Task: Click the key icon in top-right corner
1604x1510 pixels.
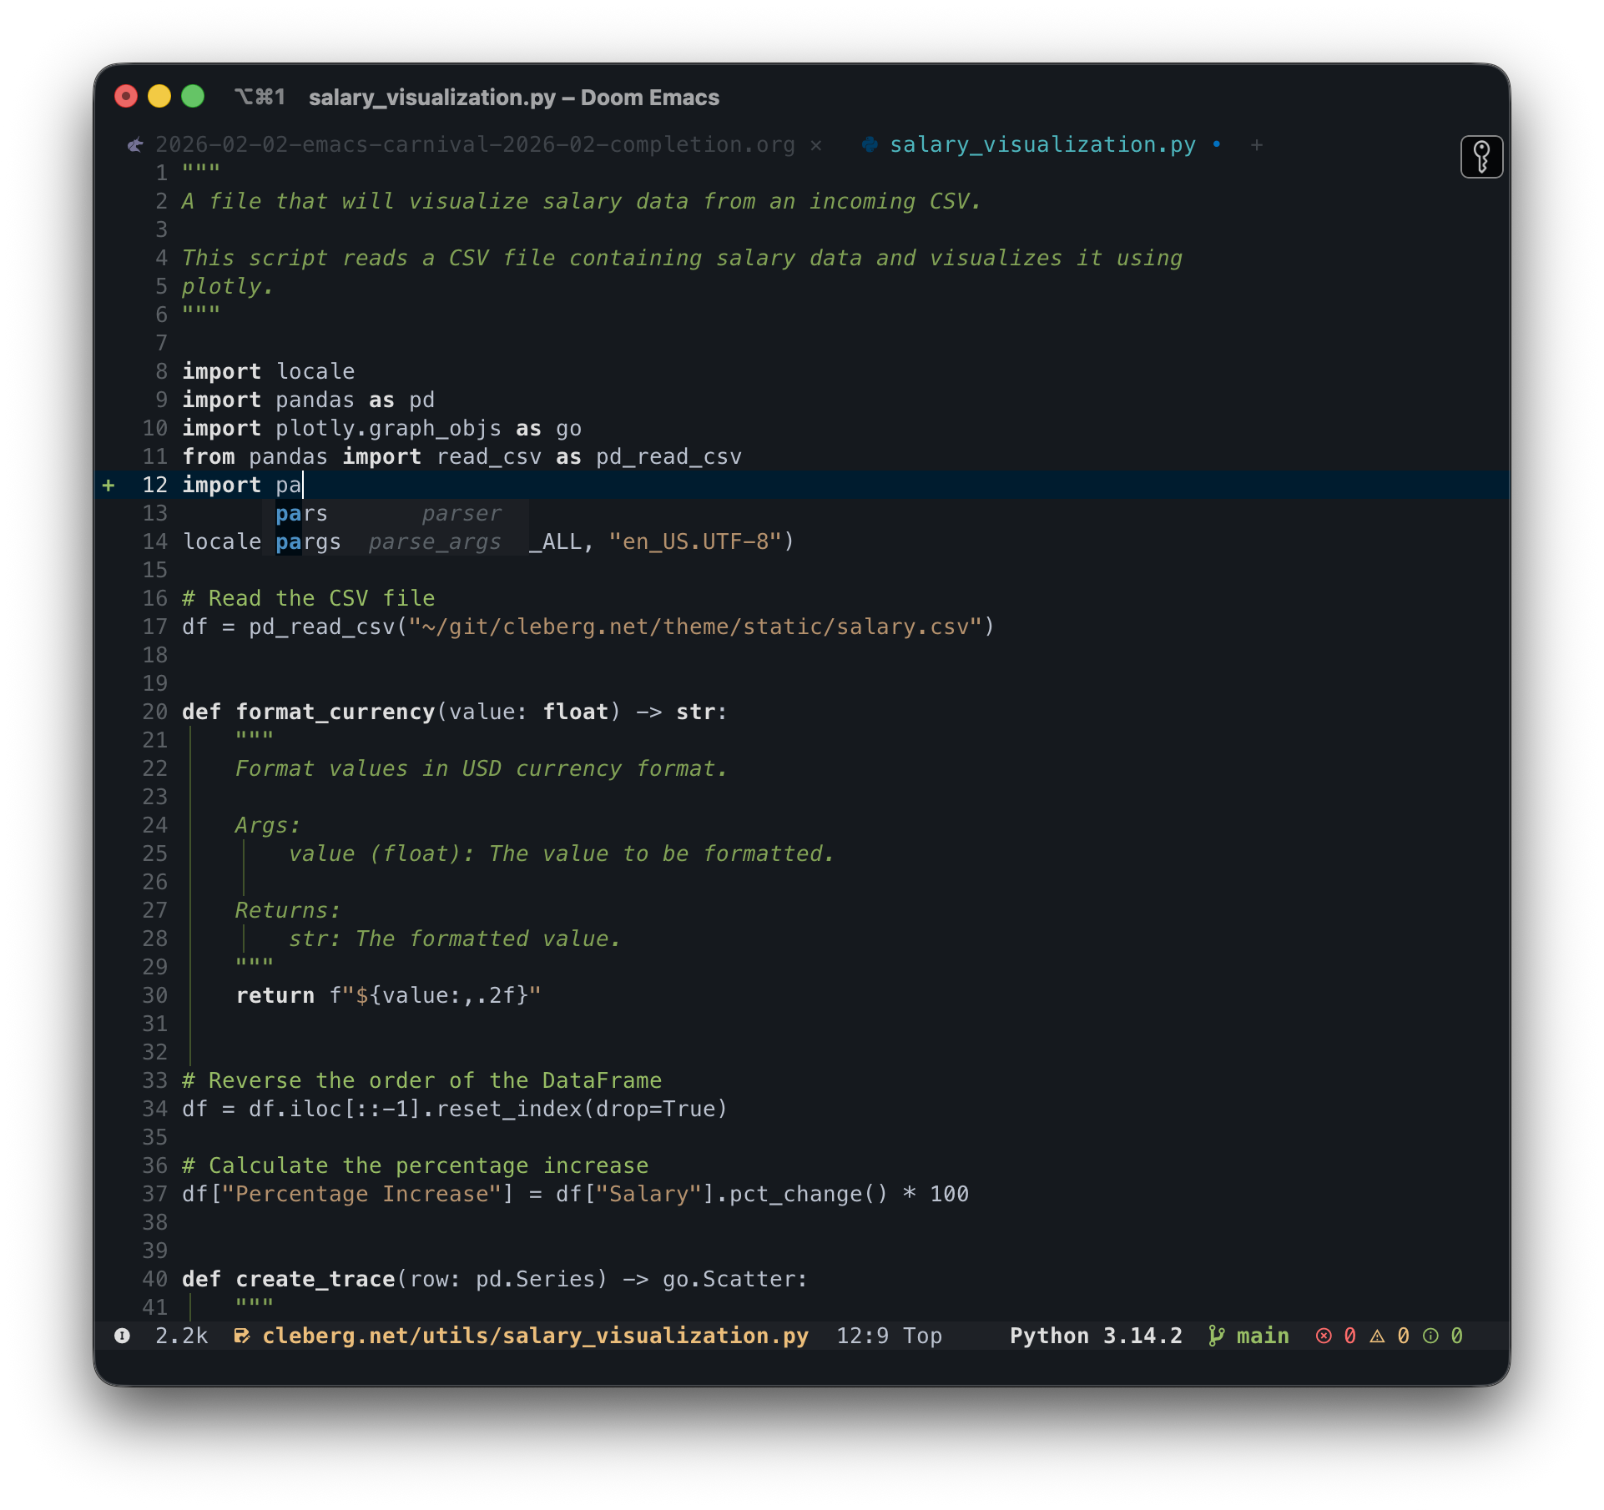Action: [x=1481, y=157]
